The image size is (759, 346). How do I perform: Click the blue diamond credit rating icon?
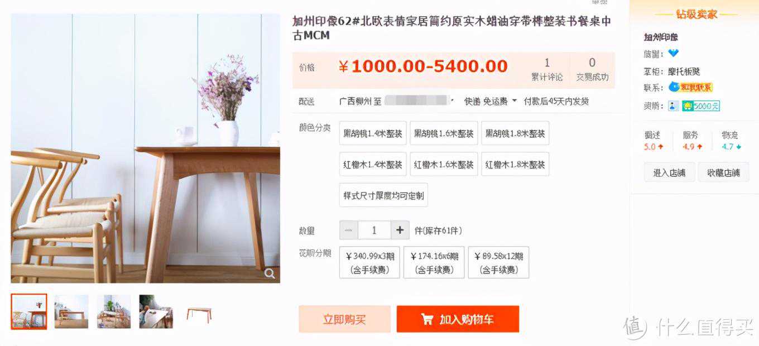click(674, 54)
